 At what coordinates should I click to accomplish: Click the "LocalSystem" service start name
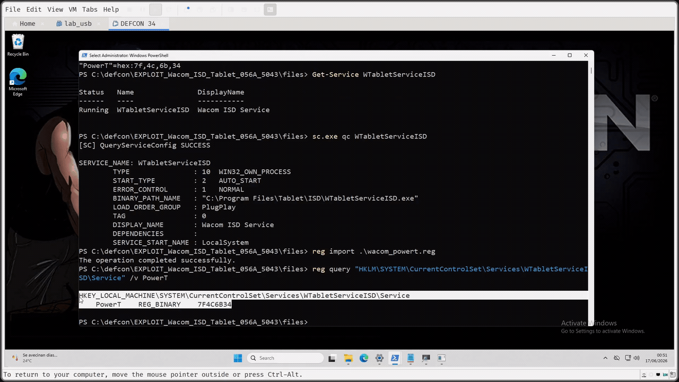point(225,242)
